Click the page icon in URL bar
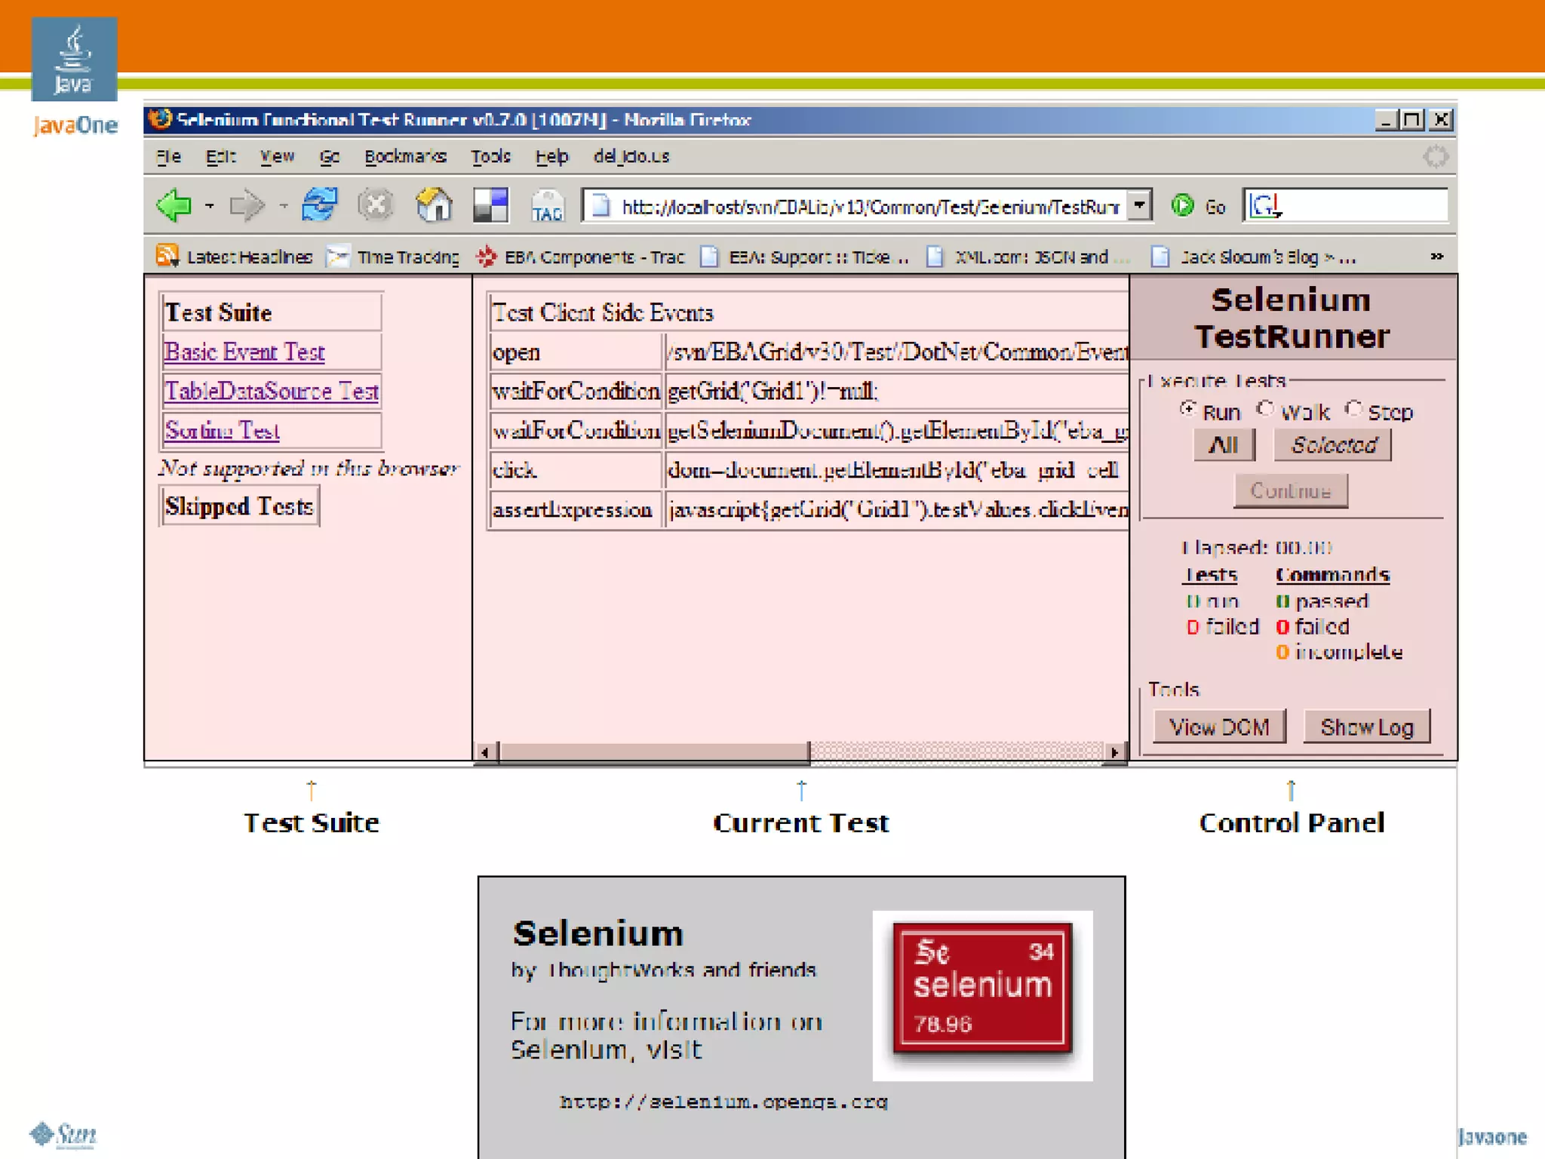The height and width of the screenshot is (1159, 1545). click(600, 205)
